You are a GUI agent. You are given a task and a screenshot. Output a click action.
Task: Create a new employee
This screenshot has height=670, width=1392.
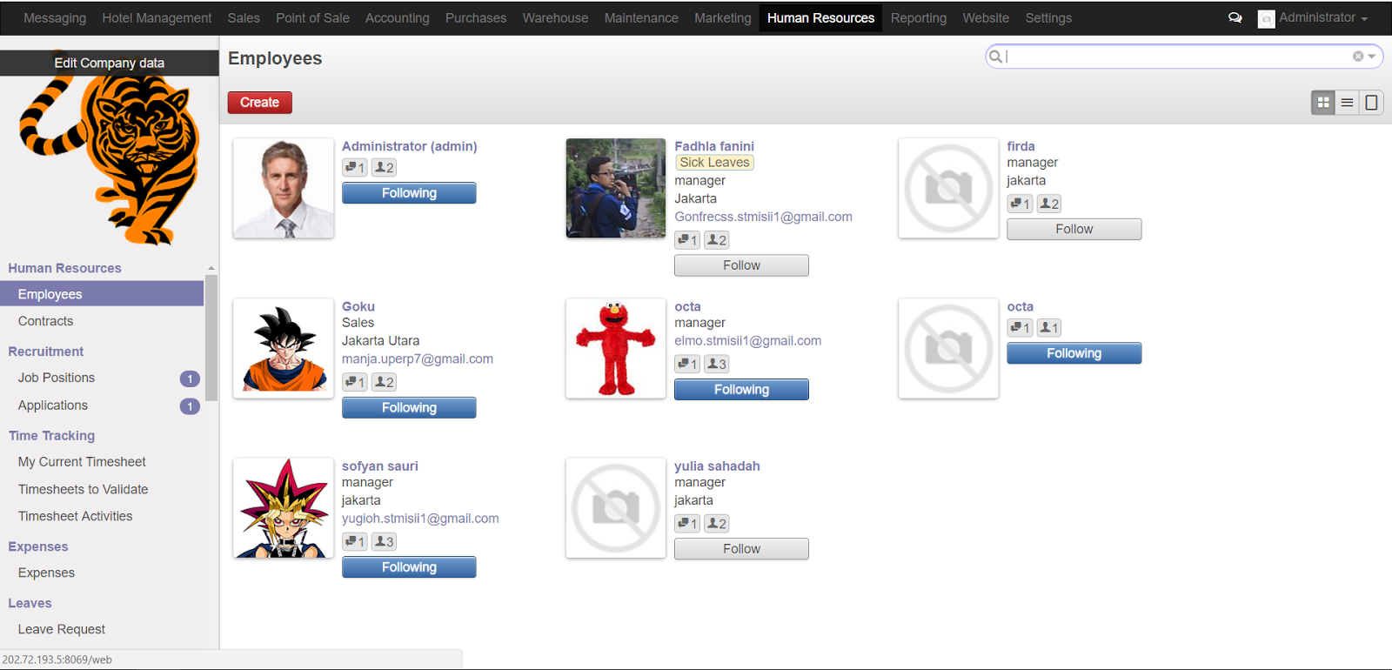click(259, 103)
